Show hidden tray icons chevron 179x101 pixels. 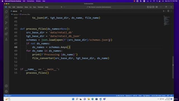tap(158, 99)
